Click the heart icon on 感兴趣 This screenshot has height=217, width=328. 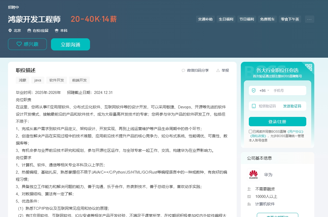[19, 44]
